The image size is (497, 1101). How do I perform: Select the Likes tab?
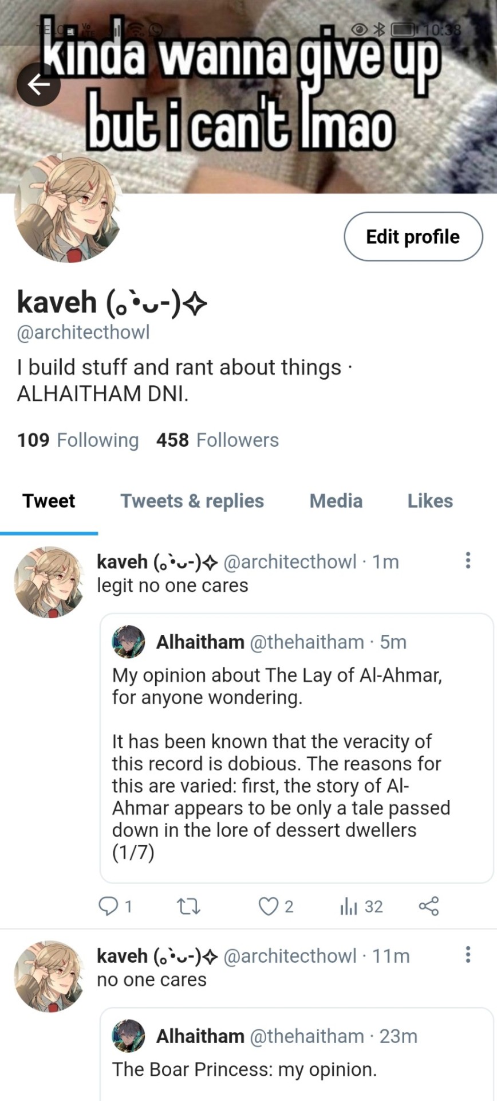click(430, 501)
